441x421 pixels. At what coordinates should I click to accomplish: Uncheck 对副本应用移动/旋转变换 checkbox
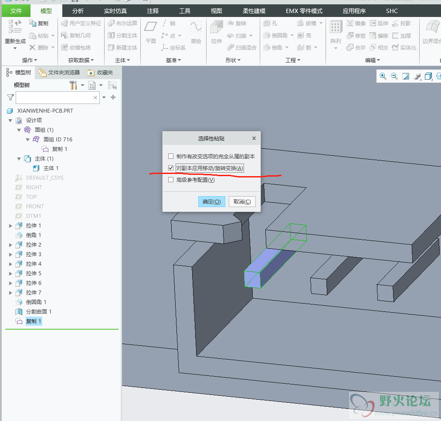[x=171, y=168]
